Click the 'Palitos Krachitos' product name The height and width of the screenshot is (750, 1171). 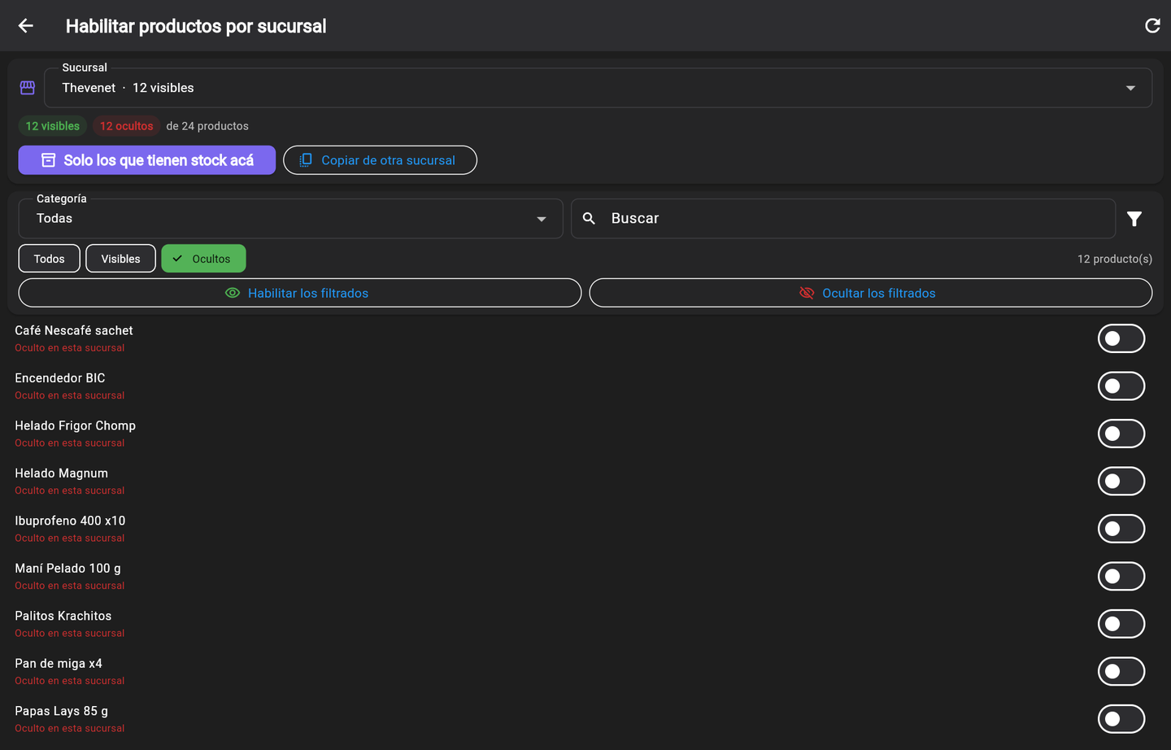point(63,616)
